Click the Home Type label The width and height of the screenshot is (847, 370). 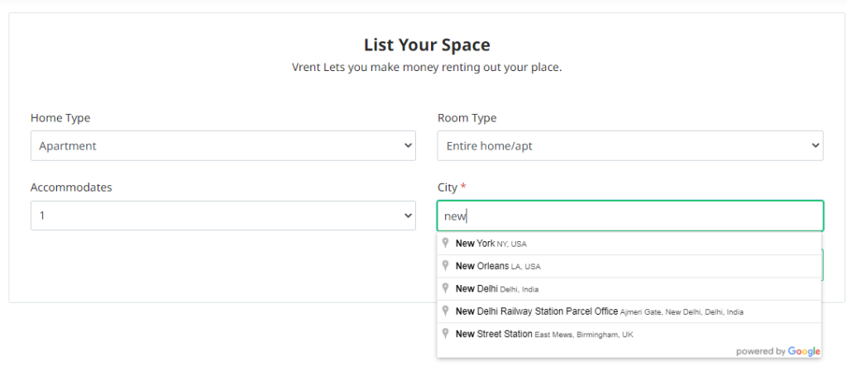coord(60,118)
